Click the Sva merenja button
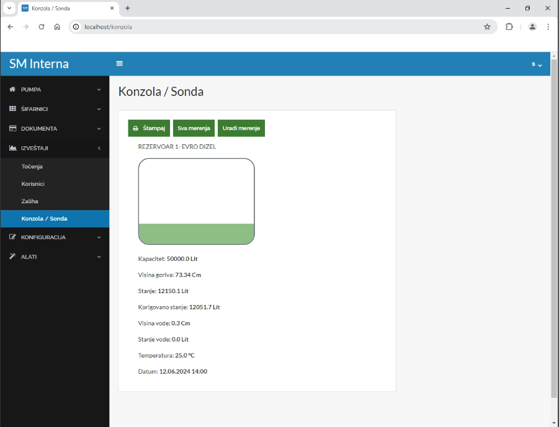This screenshot has width=559, height=427. (x=194, y=128)
